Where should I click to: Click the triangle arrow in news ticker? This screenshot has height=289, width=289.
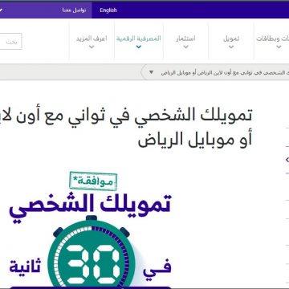pos(151,72)
